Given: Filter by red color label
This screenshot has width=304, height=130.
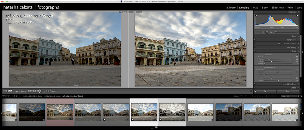Looking at the screenshot, I should point(266,96).
